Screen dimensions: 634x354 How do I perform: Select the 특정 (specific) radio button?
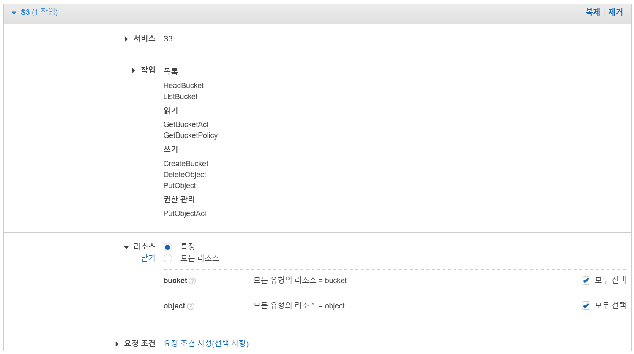pyautogui.click(x=168, y=247)
